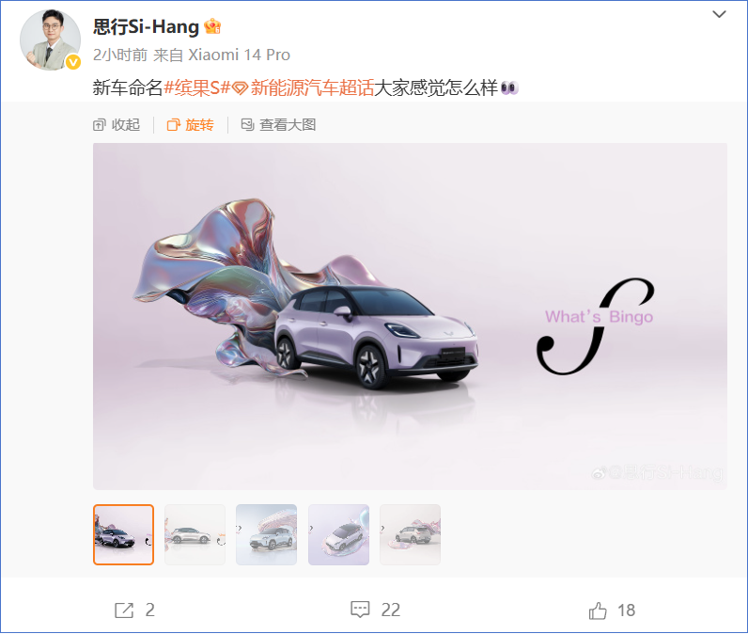Open the post options chevron menu
Image resolution: width=748 pixels, height=634 pixels.
point(719,14)
